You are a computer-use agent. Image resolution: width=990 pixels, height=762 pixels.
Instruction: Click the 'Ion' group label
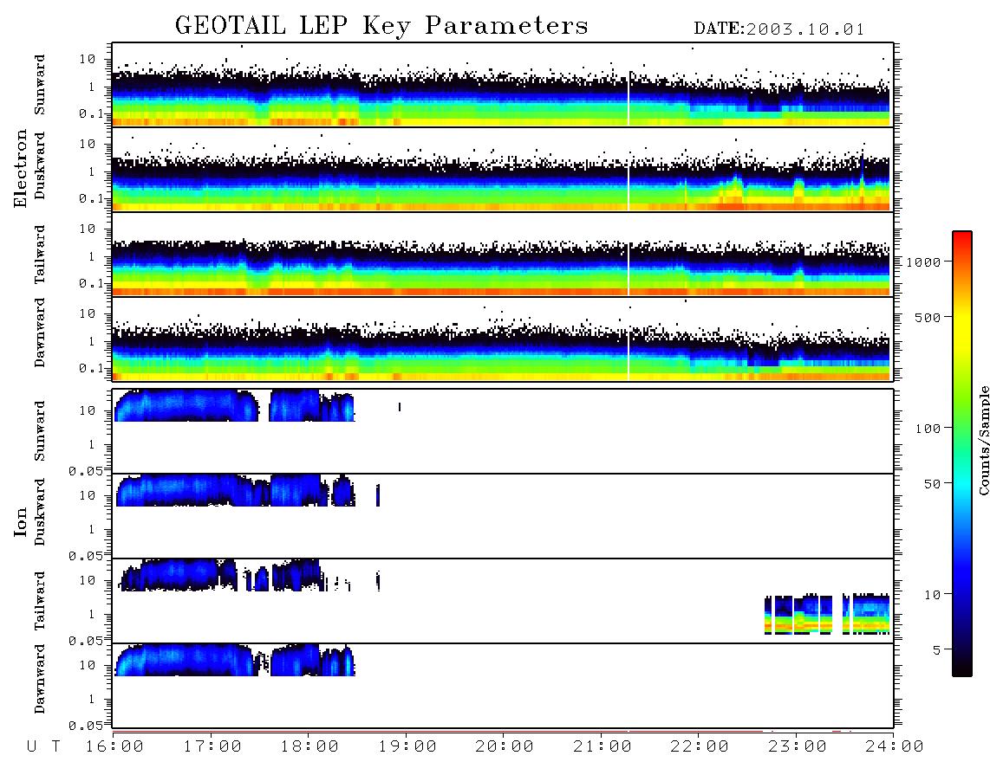tap(21, 521)
